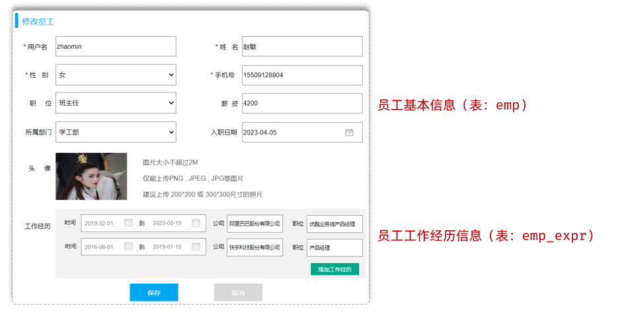Click calendar icon beside 2023-03-15 end date
The height and width of the screenshot is (312, 620).
tap(196, 223)
